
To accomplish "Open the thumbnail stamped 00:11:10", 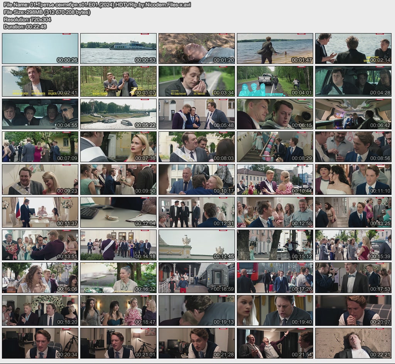I will click(353, 179).
